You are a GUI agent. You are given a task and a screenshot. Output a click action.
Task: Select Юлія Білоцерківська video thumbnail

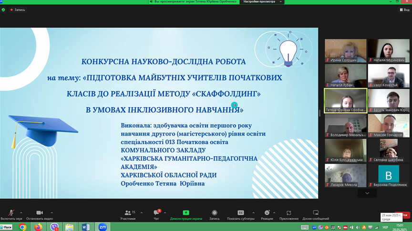(346, 150)
